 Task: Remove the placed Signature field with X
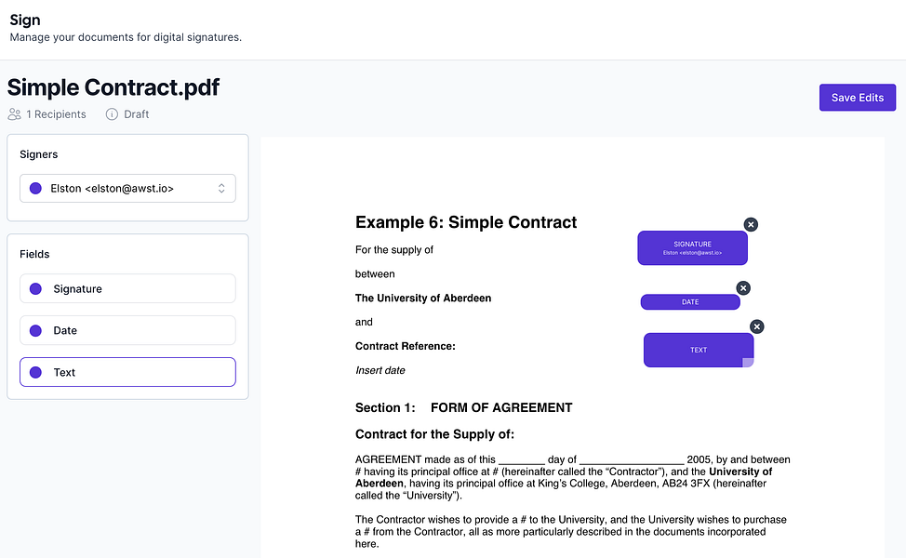(751, 224)
